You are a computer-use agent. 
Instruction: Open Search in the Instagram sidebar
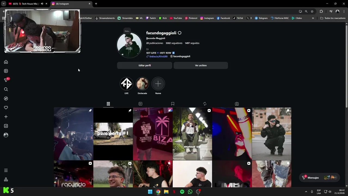point(6,89)
